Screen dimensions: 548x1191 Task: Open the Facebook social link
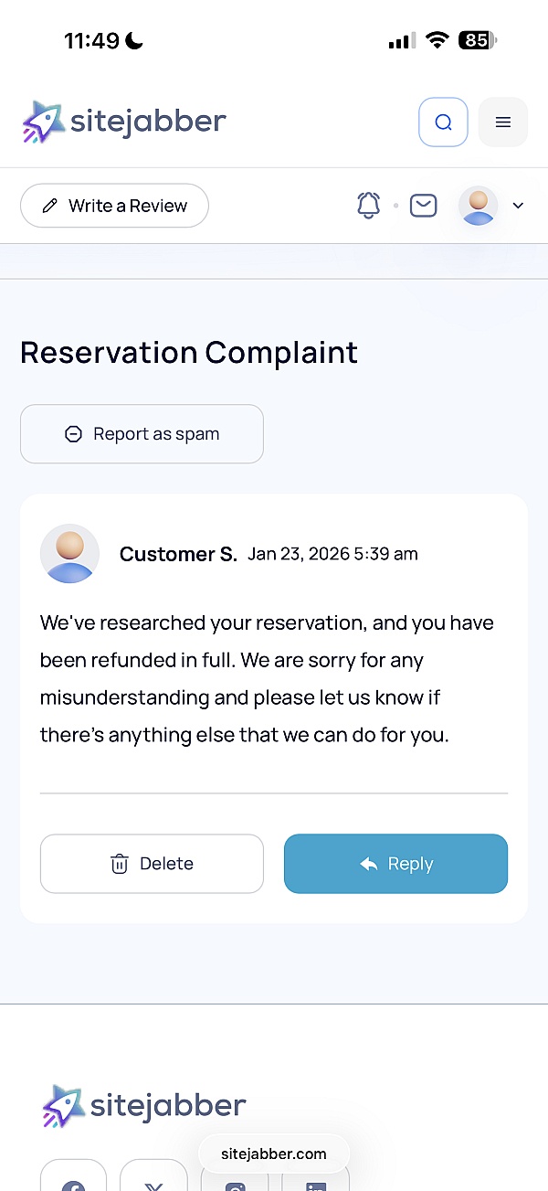coord(73,1179)
